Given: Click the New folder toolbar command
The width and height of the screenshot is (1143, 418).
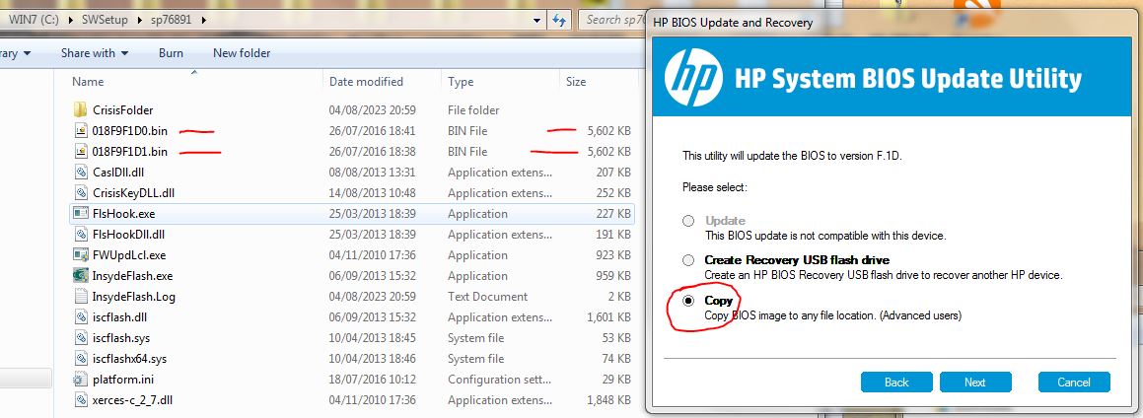Looking at the screenshot, I should pos(242,53).
